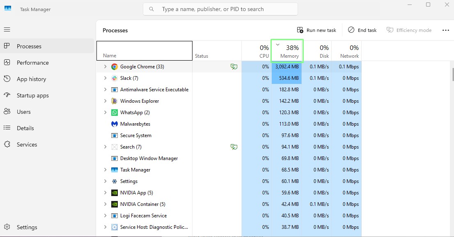Switch to the Performance tab
The height and width of the screenshot is (237, 454).
[32, 63]
